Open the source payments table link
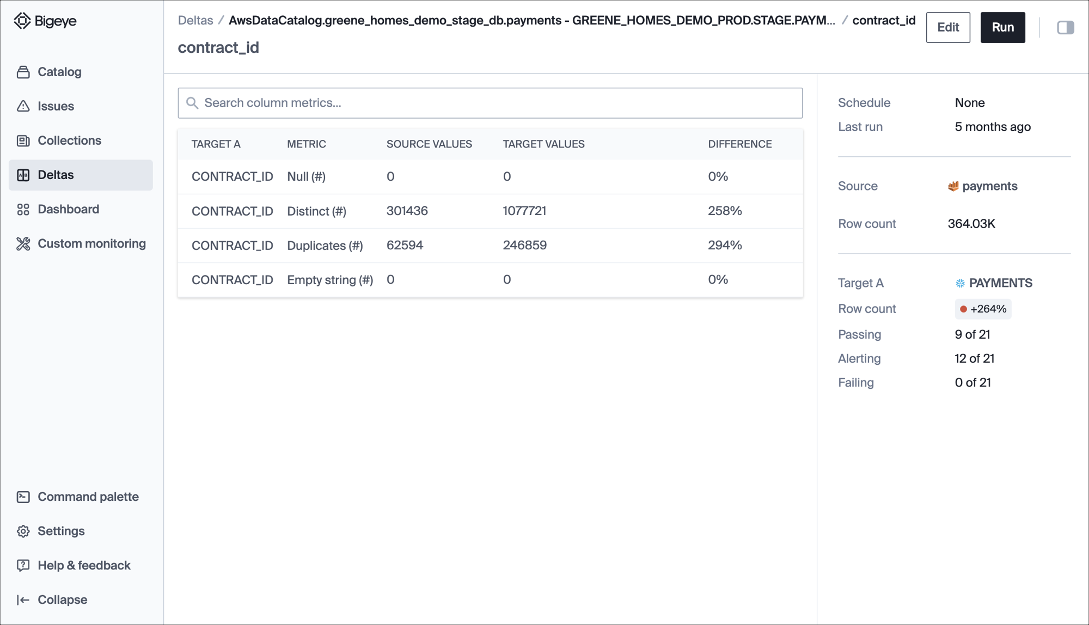The height and width of the screenshot is (625, 1089). tap(989, 186)
